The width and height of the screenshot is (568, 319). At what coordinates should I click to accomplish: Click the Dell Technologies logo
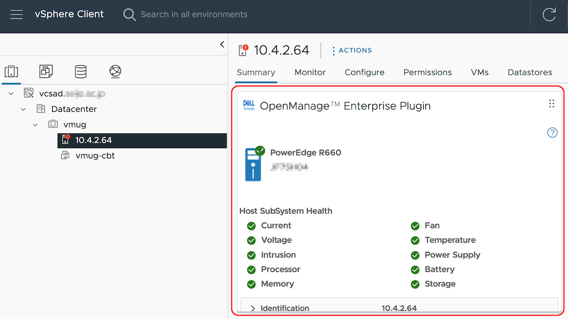249,105
